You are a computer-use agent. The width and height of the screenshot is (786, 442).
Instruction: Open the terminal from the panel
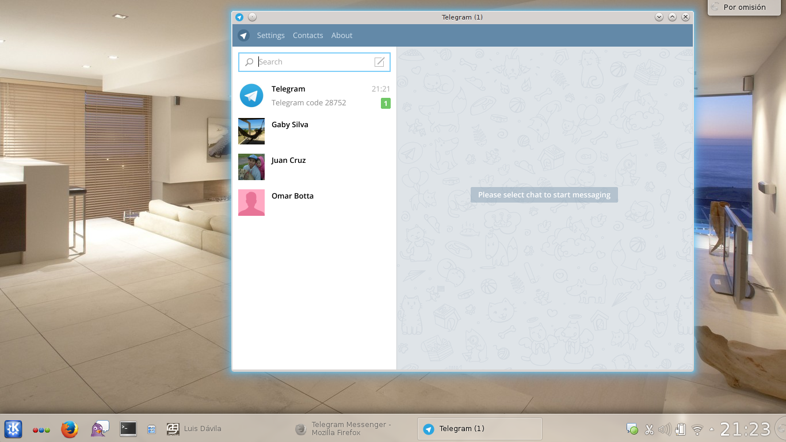[128, 428]
